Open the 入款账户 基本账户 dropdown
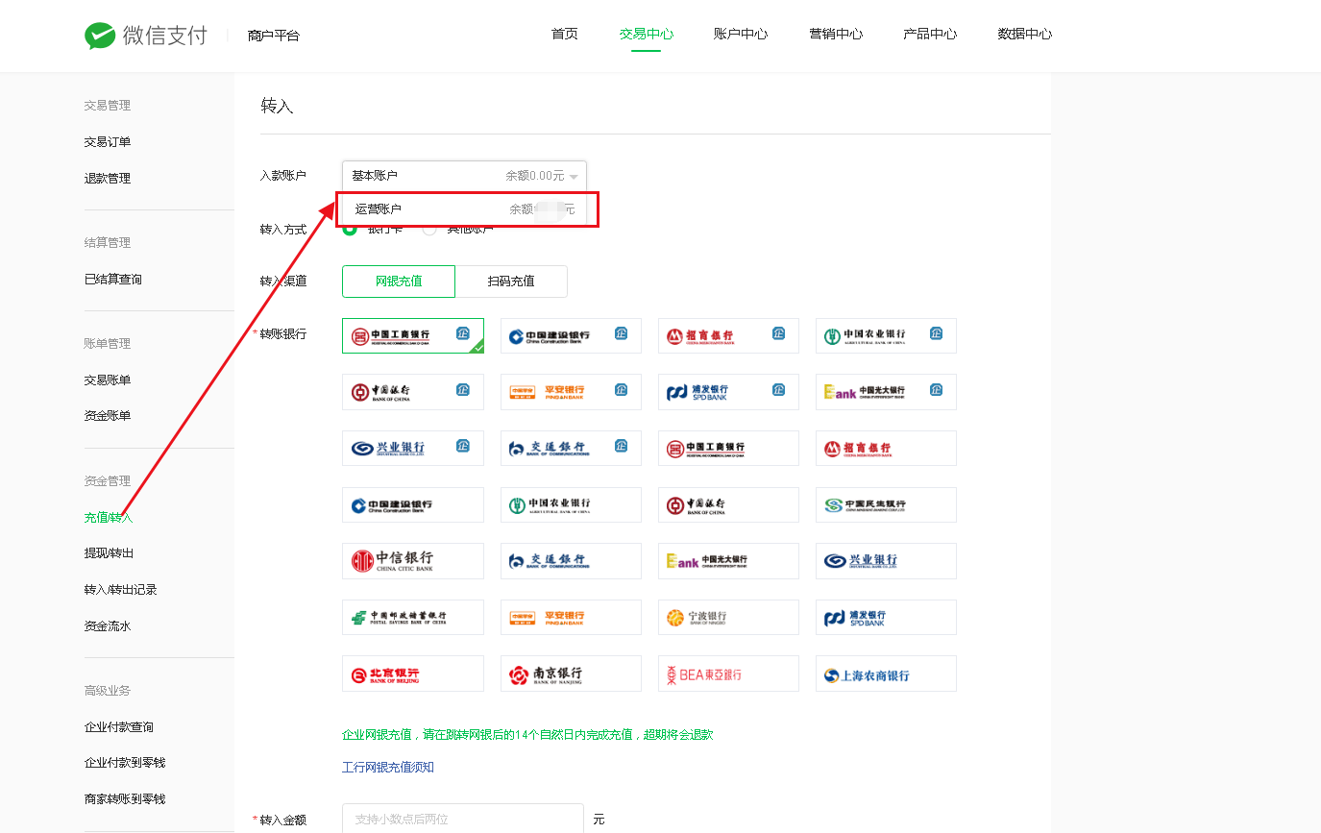Viewport: 1321px width, 833px height. coord(464,176)
